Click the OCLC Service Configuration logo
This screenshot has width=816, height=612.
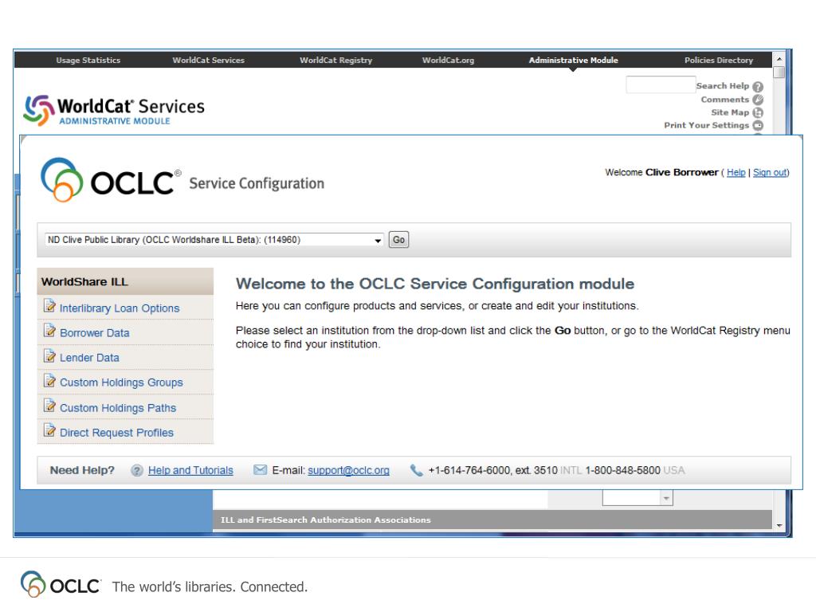coord(182,180)
